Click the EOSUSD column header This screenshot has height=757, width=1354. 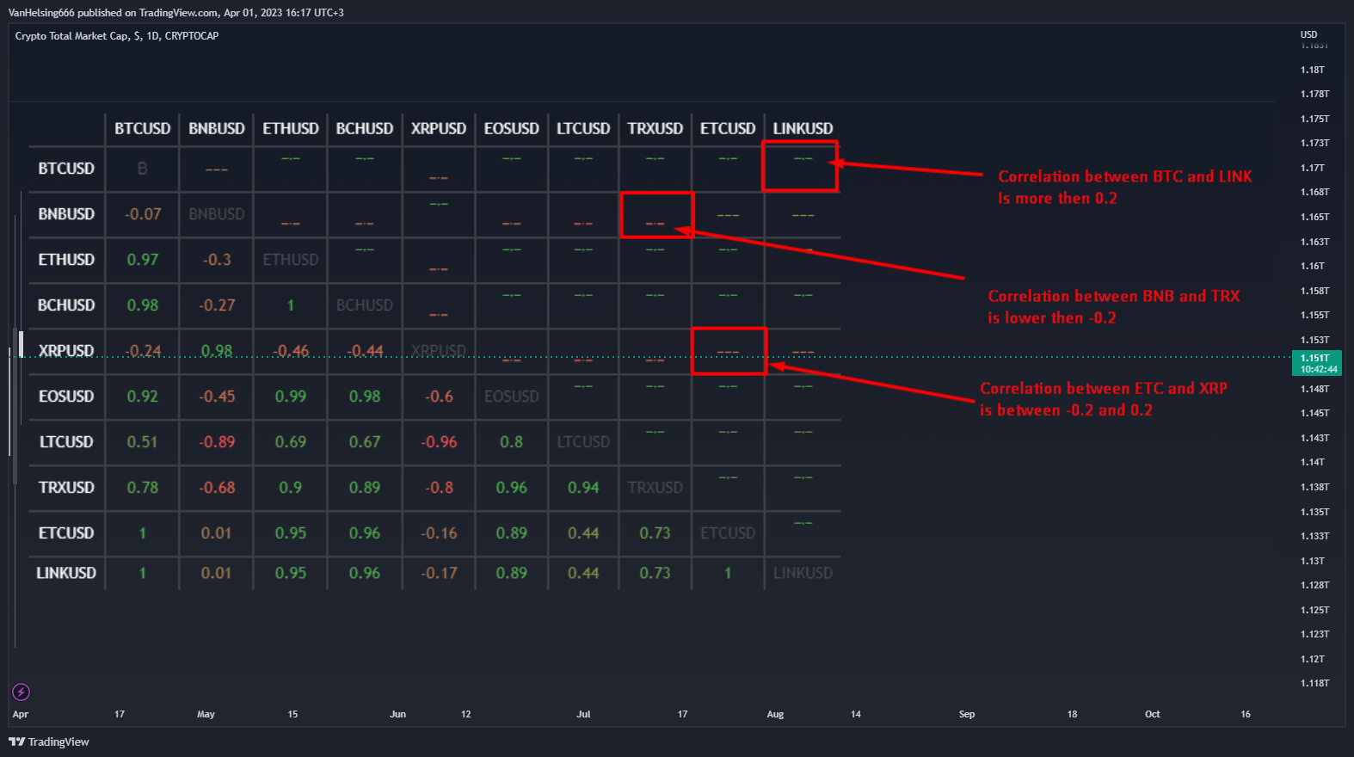pyautogui.click(x=512, y=128)
